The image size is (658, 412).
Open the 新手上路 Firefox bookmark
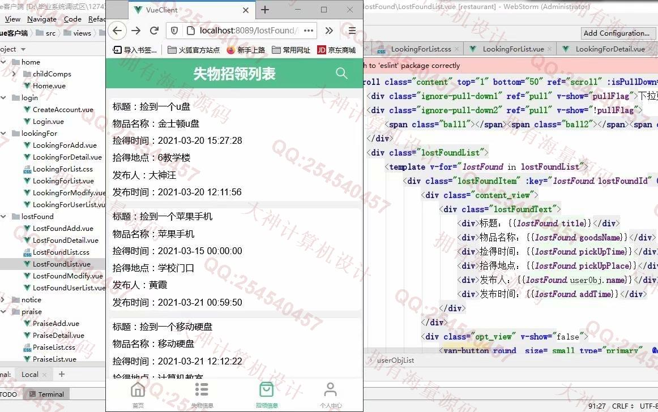tap(246, 50)
